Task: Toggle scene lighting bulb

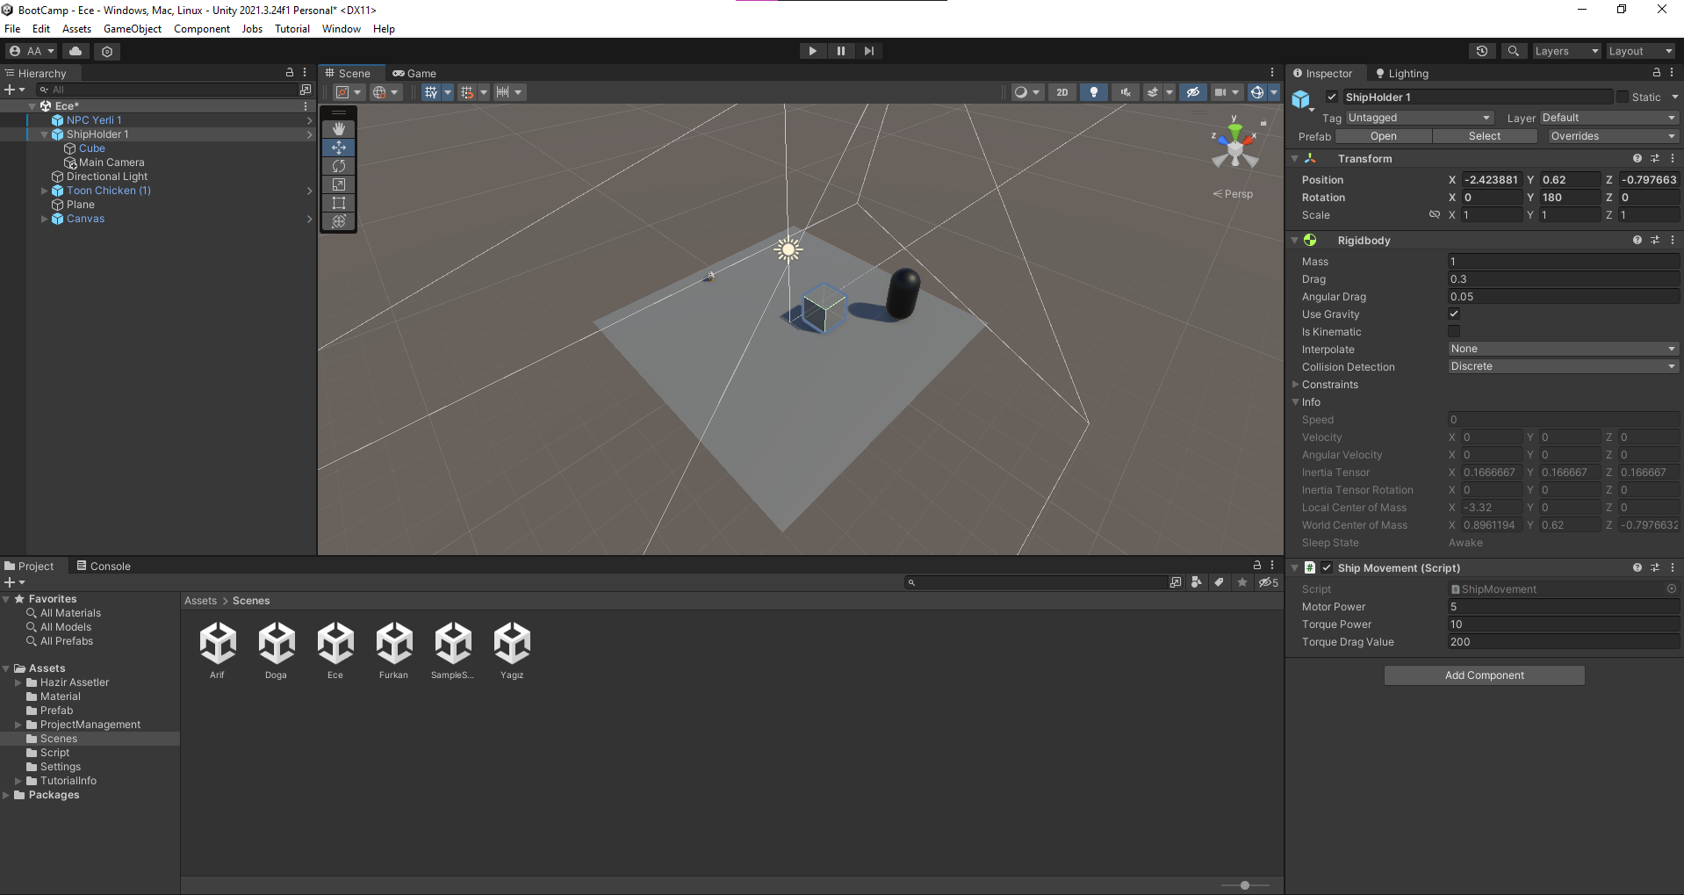Action: coord(1093,92)
